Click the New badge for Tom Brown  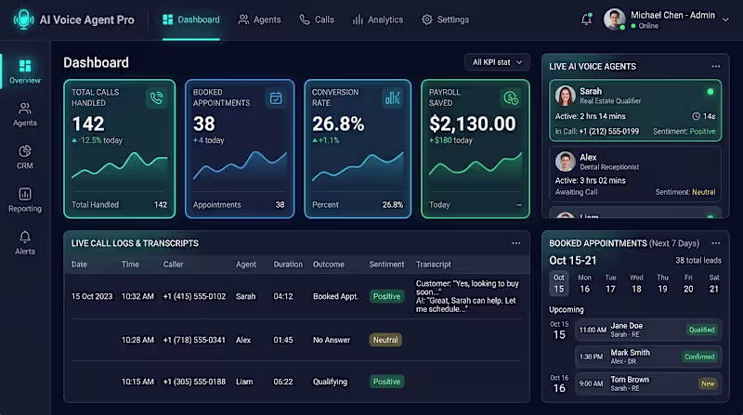tap(708, 383)
